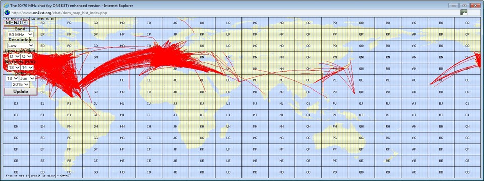Image resolution: width=484 pixels, height=181 pixels.
Task: Click the MENU header label
Action: pyautogui.click(x=13, y=23)
